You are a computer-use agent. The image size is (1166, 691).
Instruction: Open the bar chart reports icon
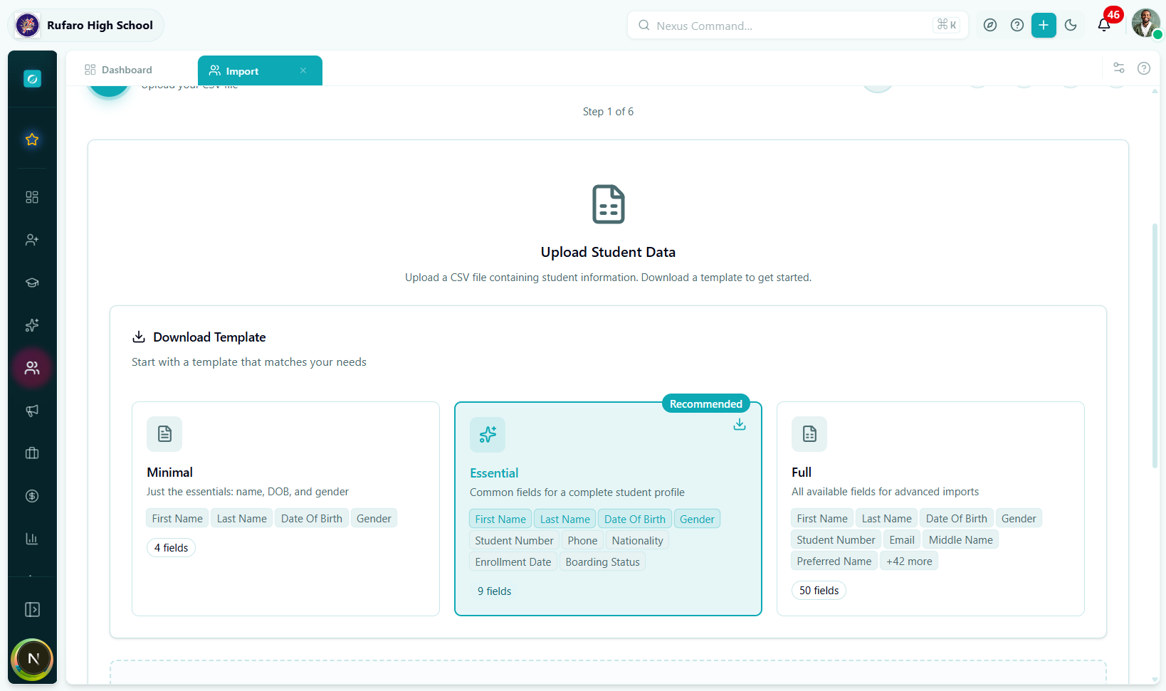click(x=32, y=539)
